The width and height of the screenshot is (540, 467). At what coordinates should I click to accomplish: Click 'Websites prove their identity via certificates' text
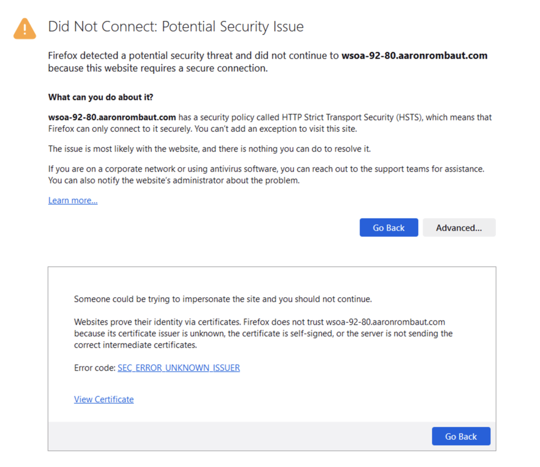pyautogui.click(x=158, y=322)
